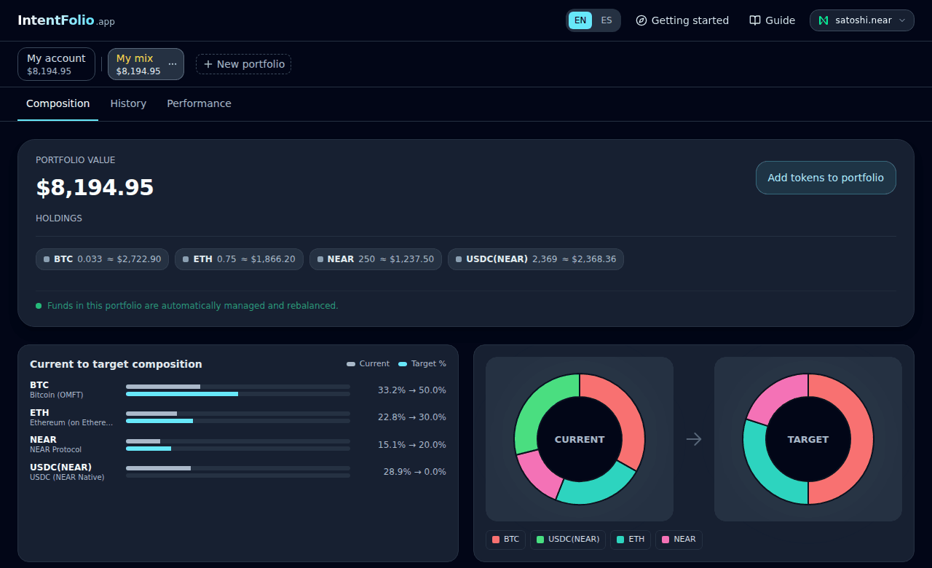Viewport: 932px width, 568px height.
Task: Select the My mix portfolio label
Action: (135, 58)
